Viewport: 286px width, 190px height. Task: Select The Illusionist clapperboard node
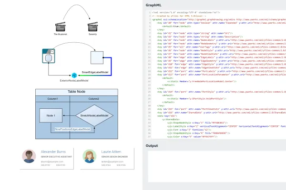(61, 27)
